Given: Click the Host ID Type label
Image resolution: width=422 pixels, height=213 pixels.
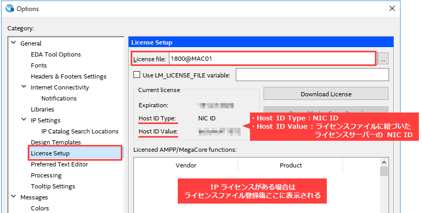Looking at the screenshot, I should pyautogui.click(x=157, y=118).
